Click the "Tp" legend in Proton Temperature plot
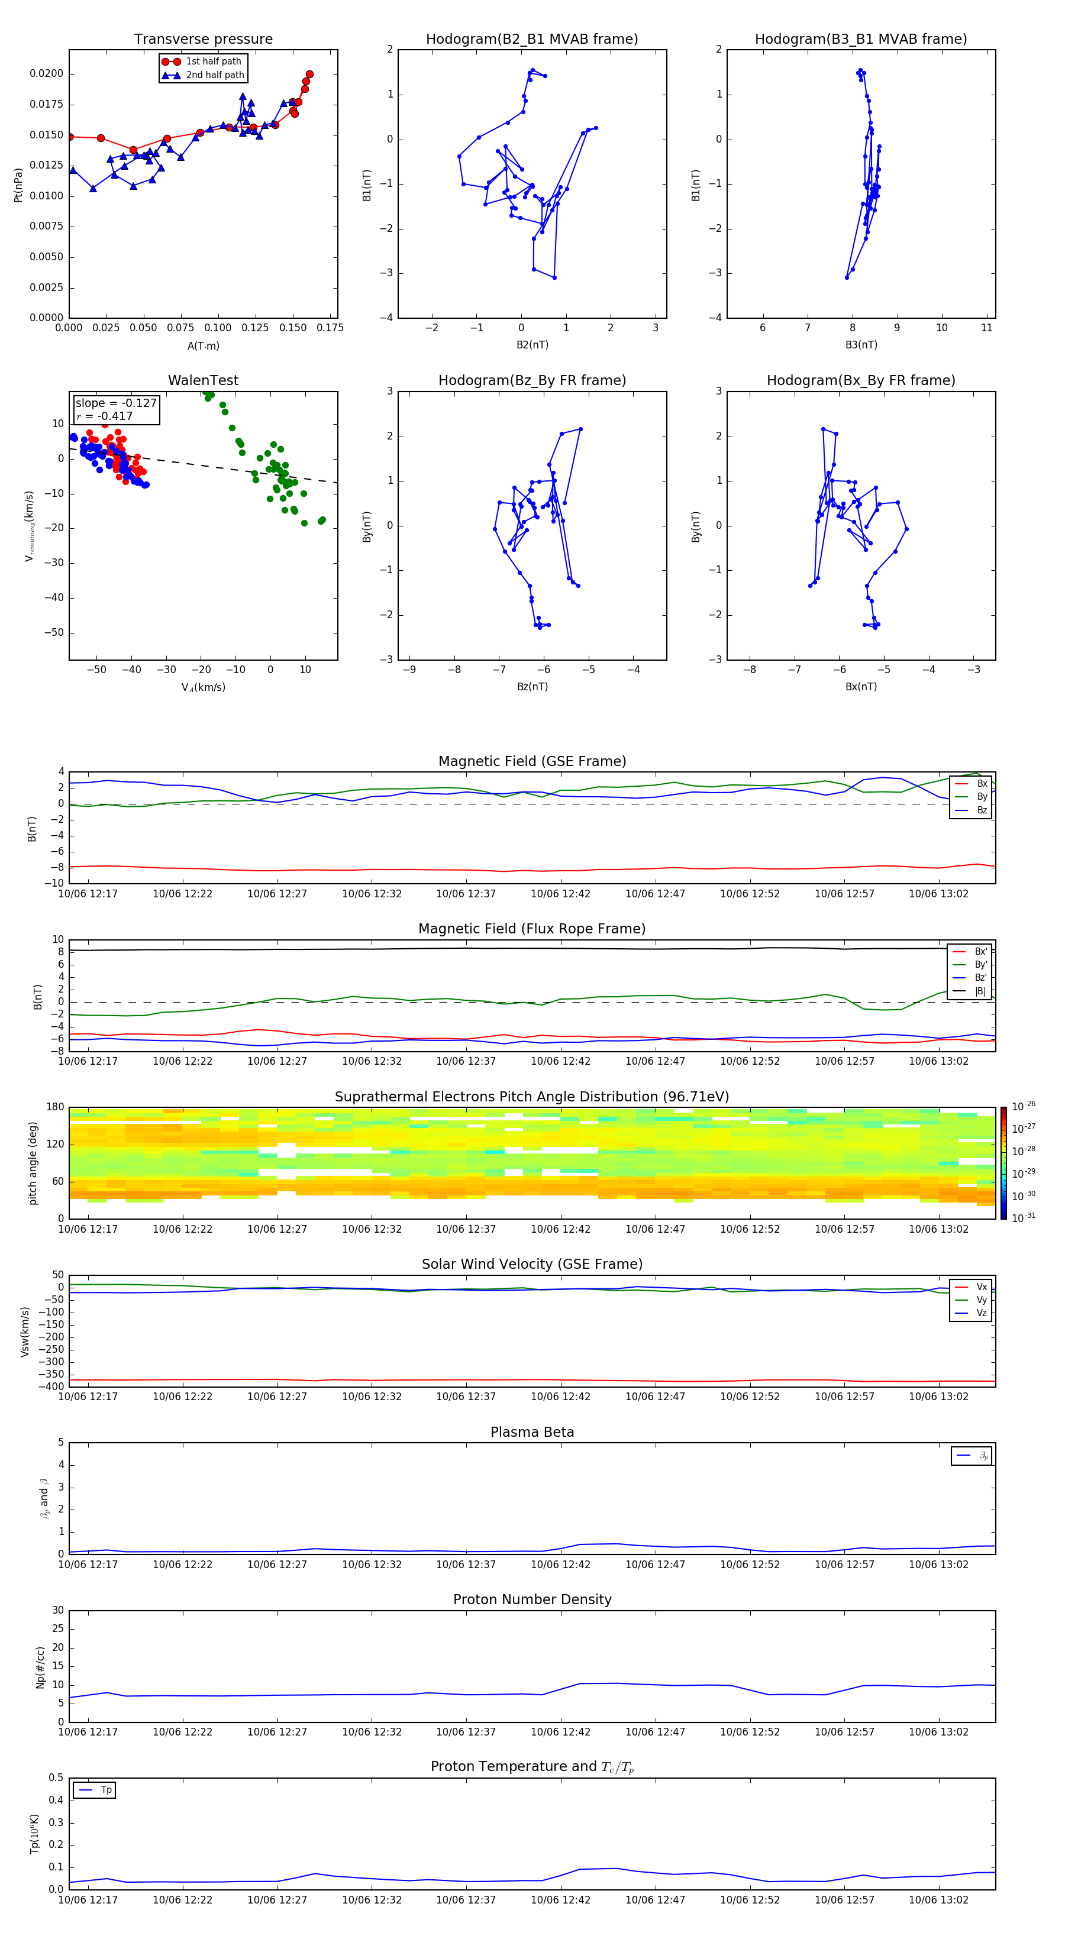 95,1790
